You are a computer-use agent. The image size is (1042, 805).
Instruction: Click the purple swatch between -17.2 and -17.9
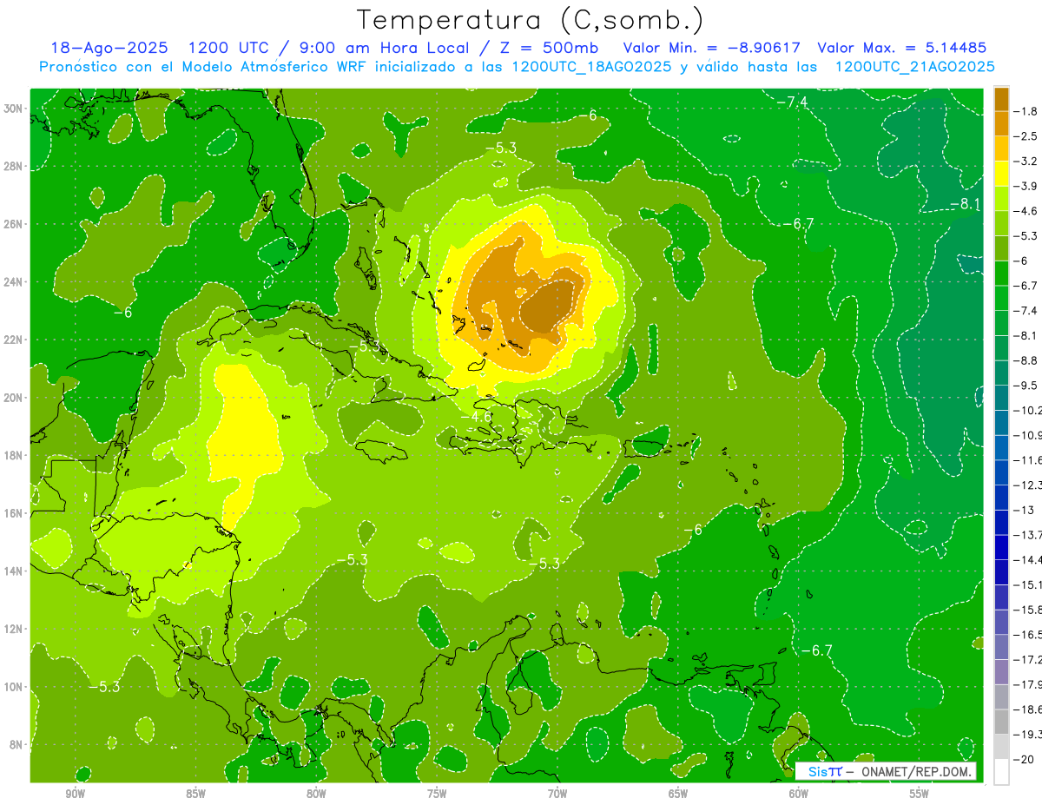point(1001,671)
